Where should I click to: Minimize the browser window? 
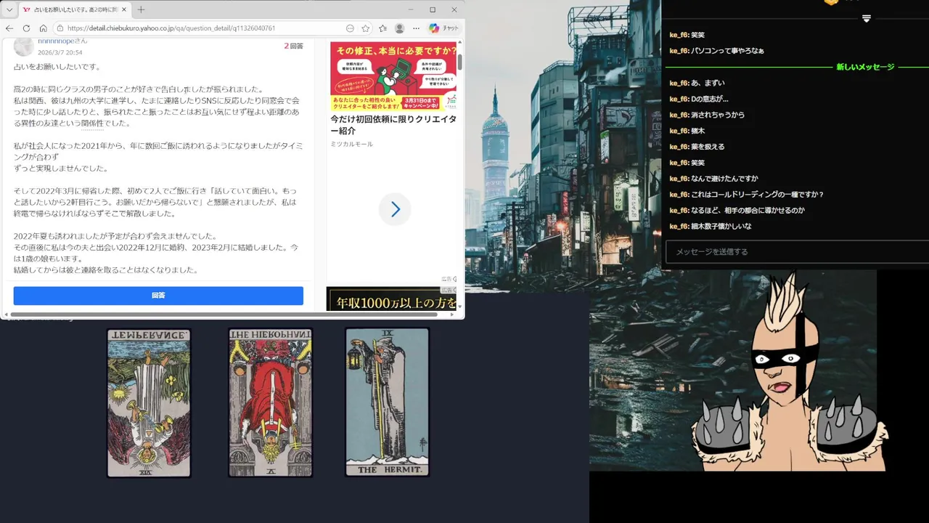411,10
